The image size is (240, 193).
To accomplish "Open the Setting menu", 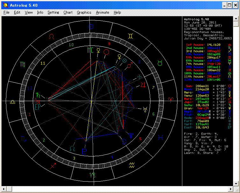I will coord(53,12).
